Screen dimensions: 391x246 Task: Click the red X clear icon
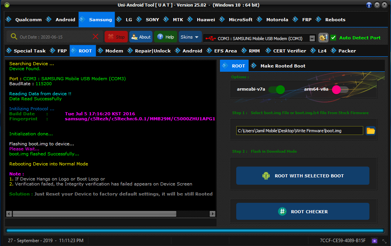(95, 37)
